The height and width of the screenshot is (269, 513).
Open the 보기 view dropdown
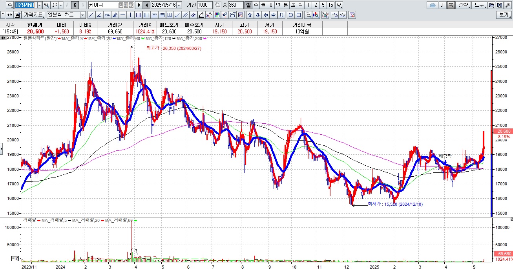(504, 15)
